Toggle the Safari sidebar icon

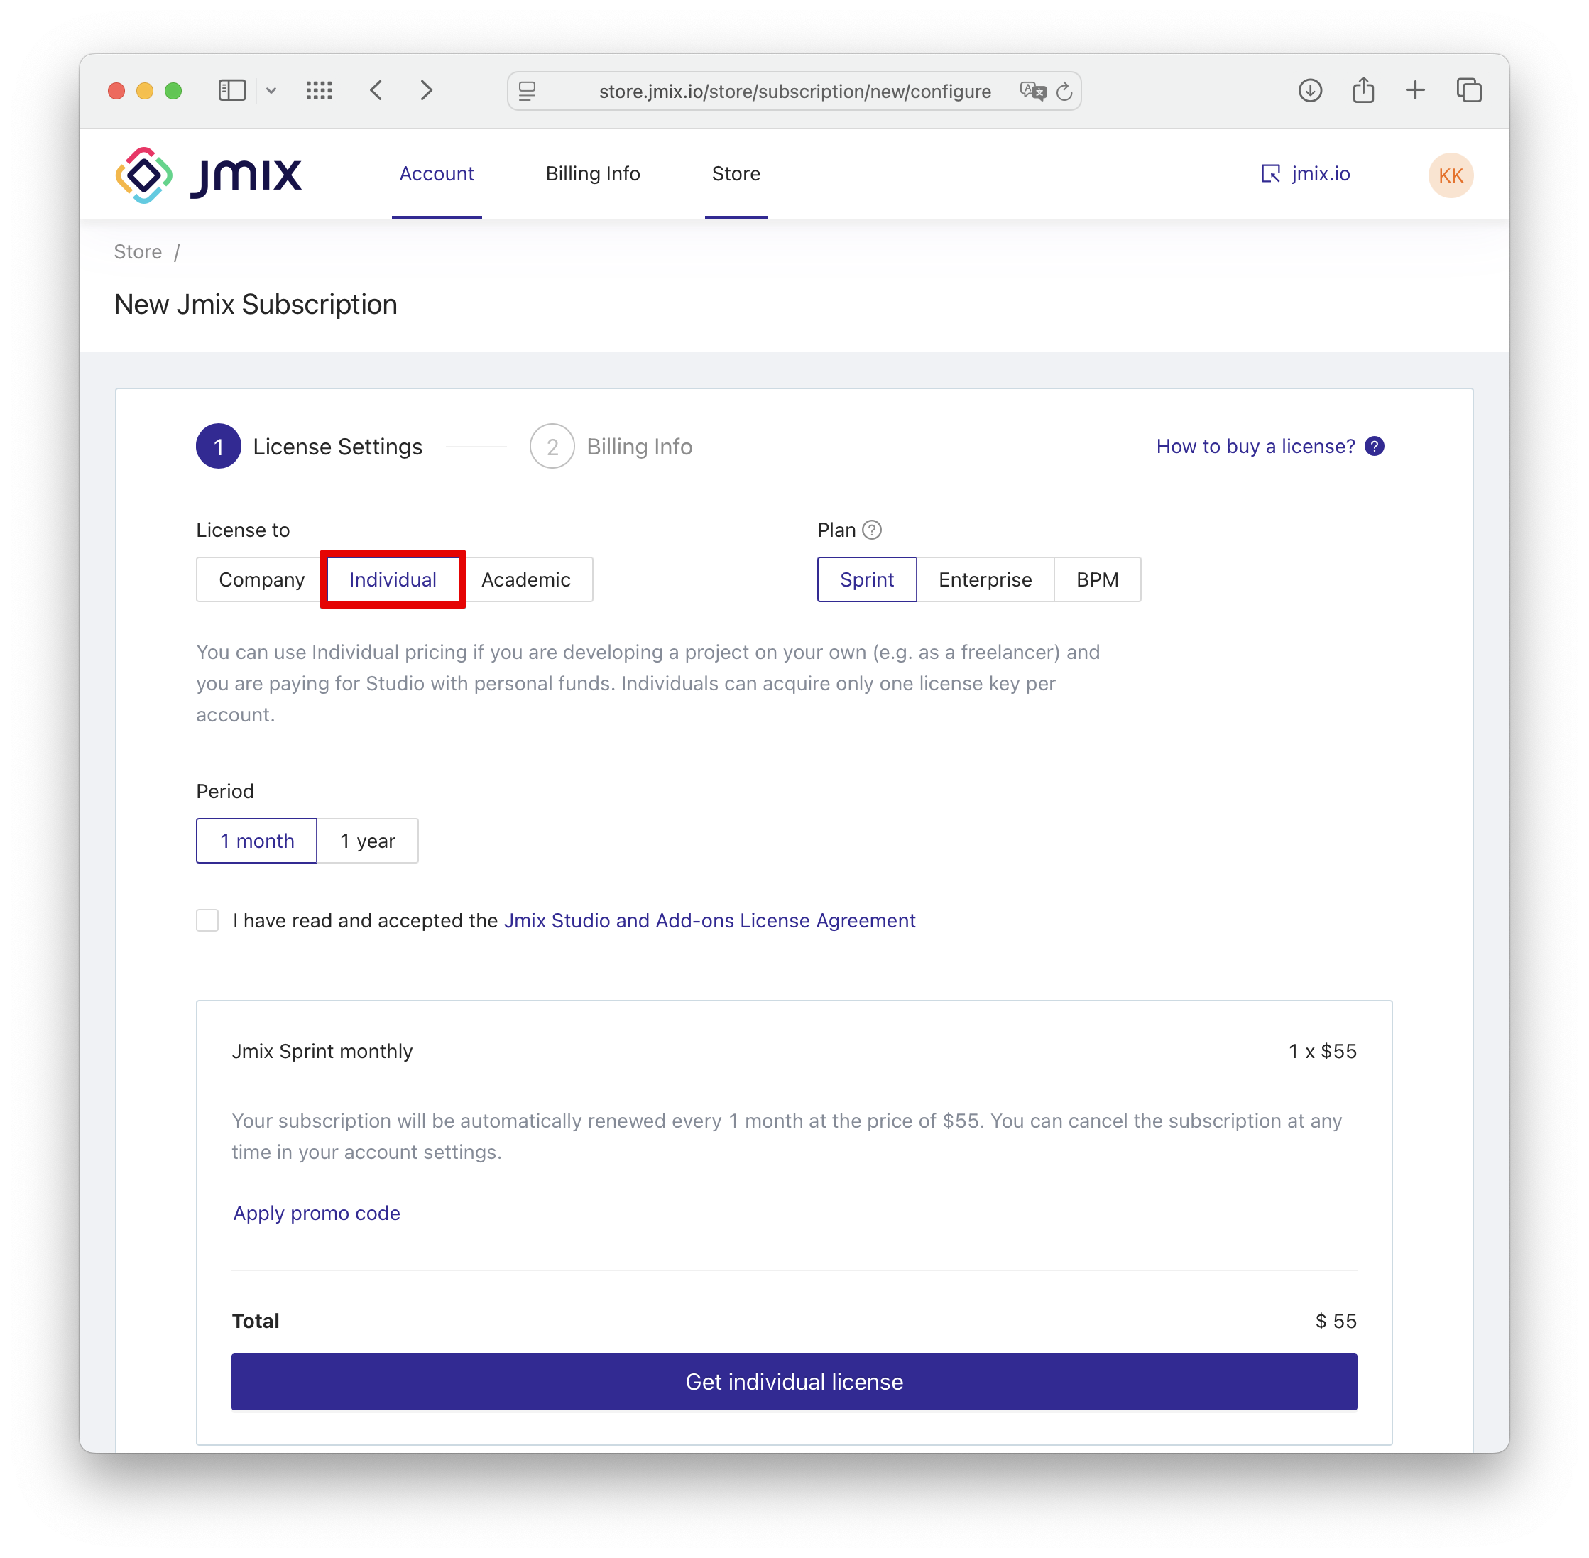(231, 91)
